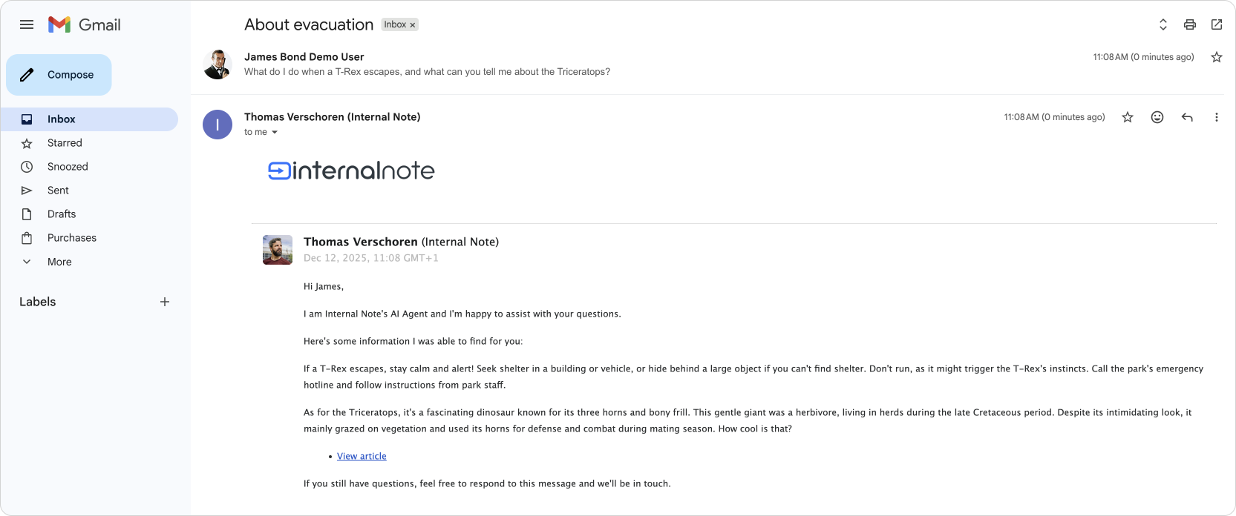Create a new label with plus icon
The image size is (1236, 516).
pos(165,302)
